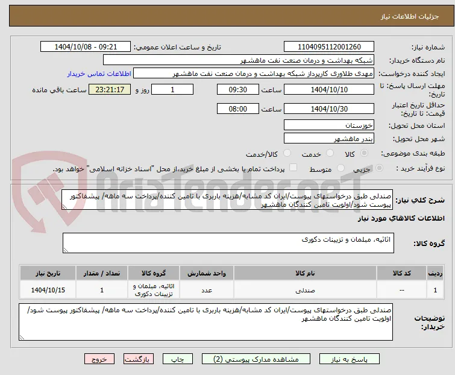
Task: Click the تعداد / مقدار column header
Action: [x=102, y=273]
